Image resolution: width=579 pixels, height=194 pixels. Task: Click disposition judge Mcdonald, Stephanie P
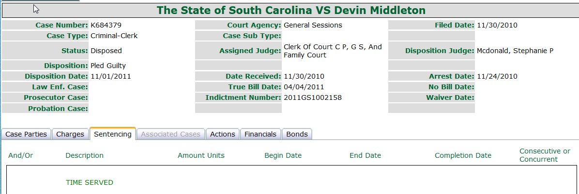[x=515, y=51]
